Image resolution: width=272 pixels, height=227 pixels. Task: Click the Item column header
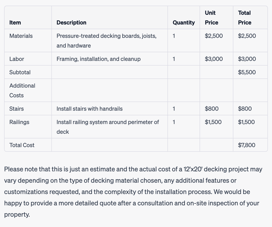tap(15, 23)
